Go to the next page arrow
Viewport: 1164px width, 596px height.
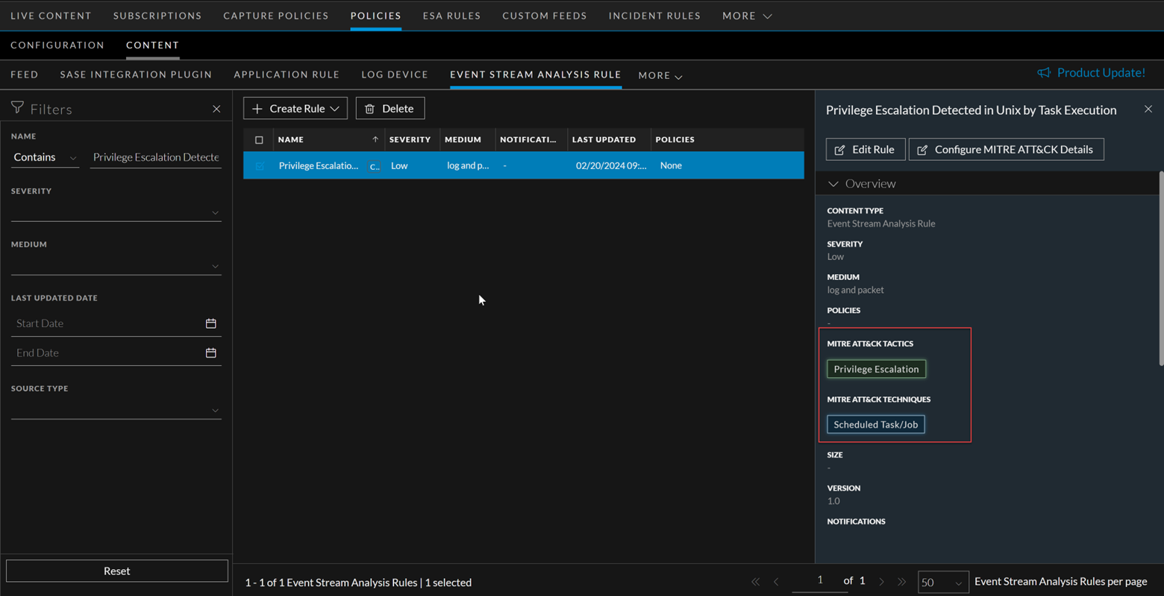coord(881,582)
